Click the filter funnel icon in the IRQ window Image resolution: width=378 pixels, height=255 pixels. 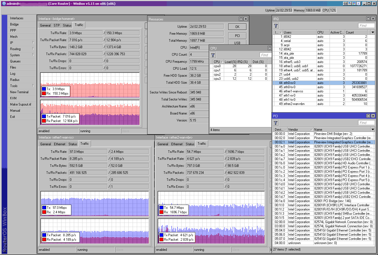click(x=276, y=25)
